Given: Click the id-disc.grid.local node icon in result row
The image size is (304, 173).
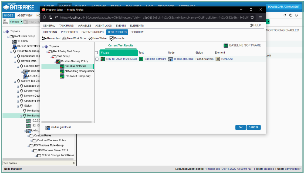Looking at the screenshot, I should click(170, 59).
